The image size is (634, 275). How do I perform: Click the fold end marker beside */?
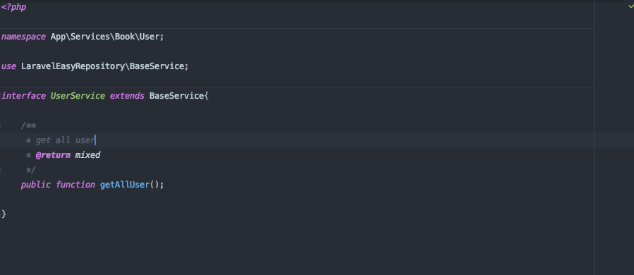coord(1,171)
